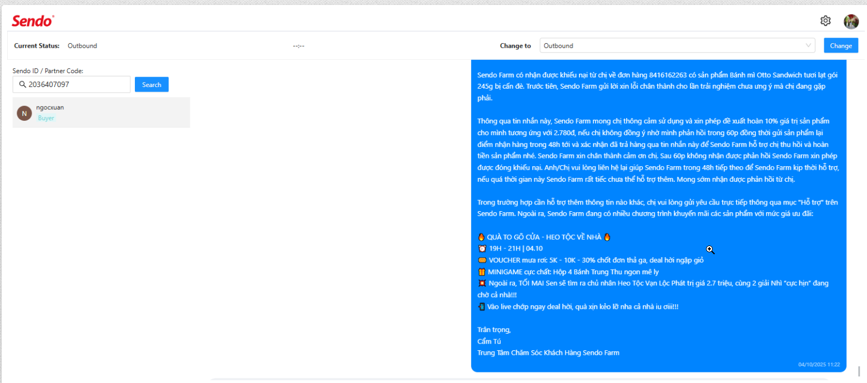Click the Trung Tâm Chăm Sóc Khách Hàng line
The image size is (867, 383).
548,353
